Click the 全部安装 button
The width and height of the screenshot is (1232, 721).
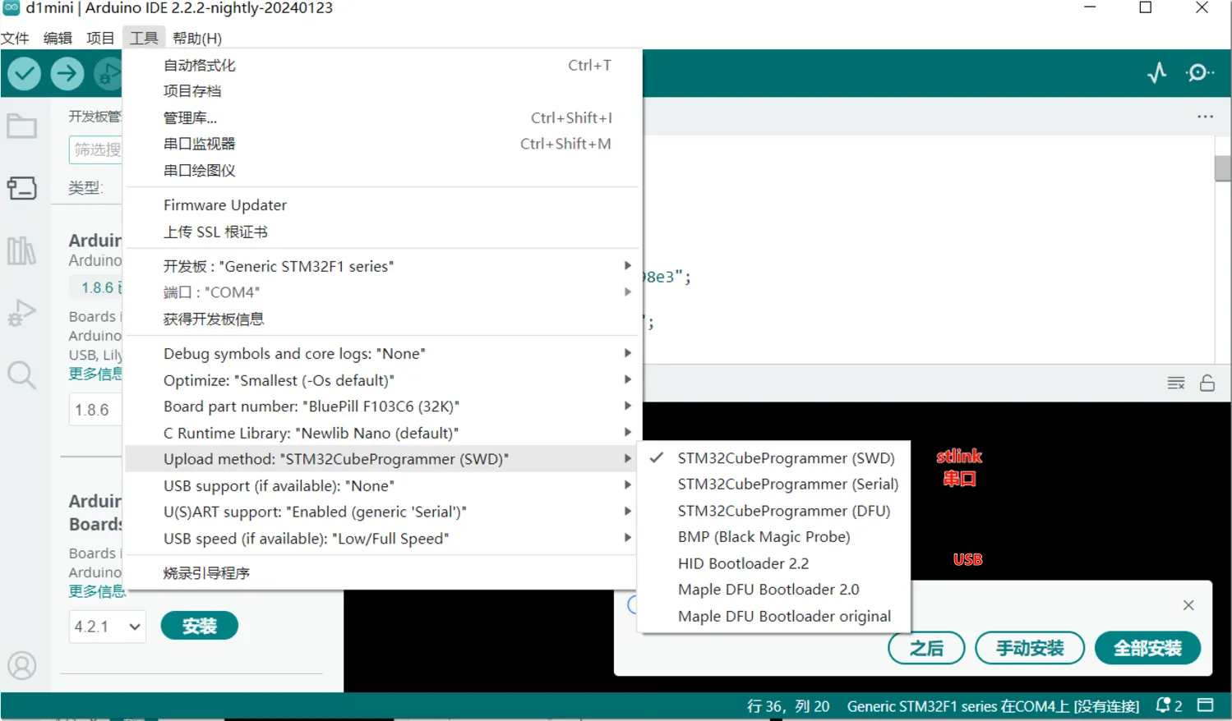(1147, 649)
